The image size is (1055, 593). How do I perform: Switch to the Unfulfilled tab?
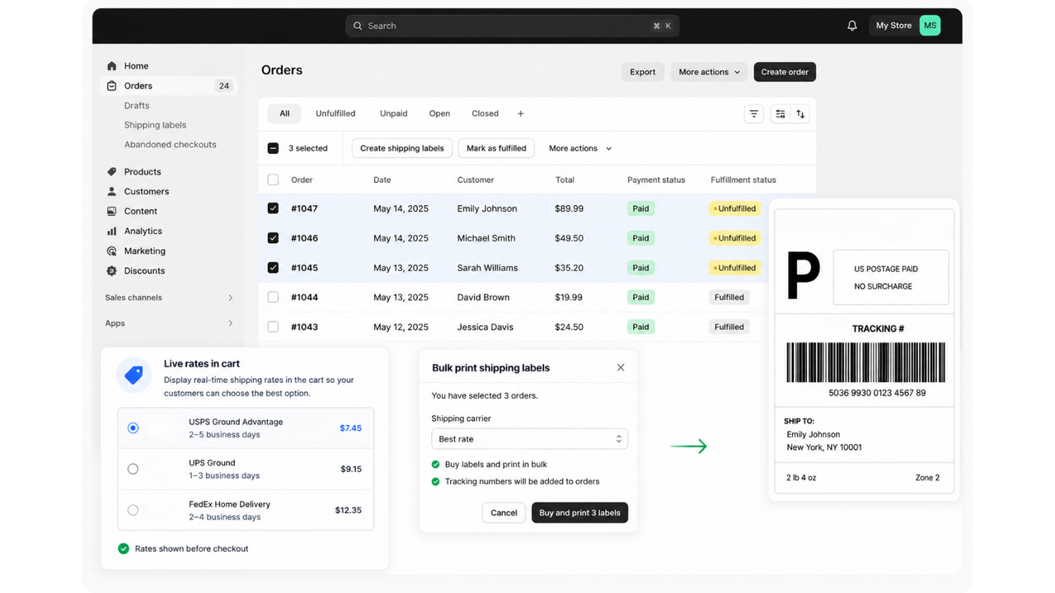click(x=335, y=114)
